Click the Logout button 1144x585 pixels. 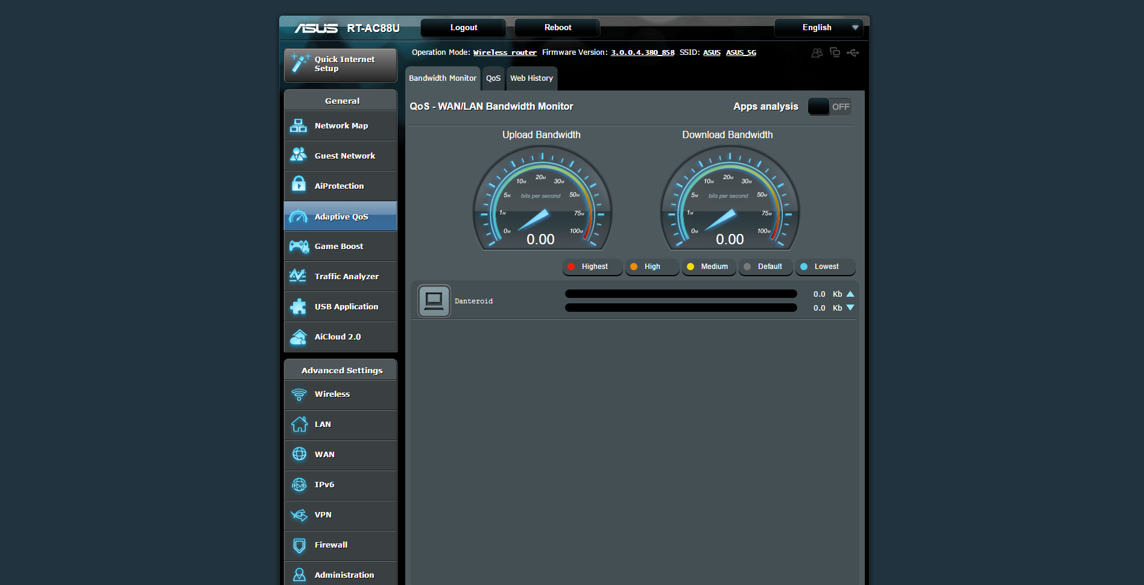[x=463, y=28]
